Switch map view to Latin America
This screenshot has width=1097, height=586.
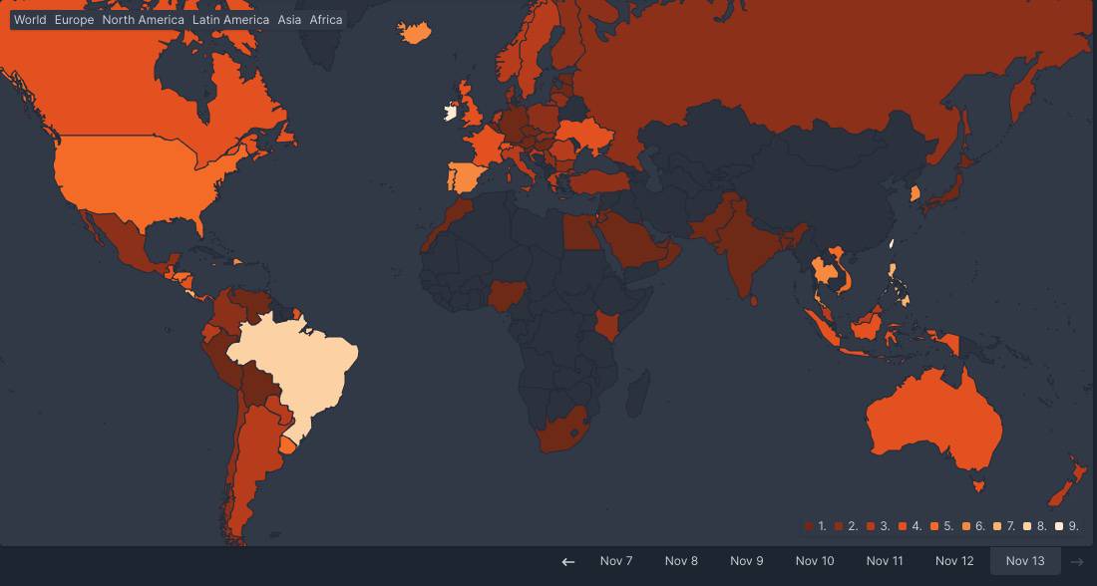pyautogui.click(x=230, y=20)
